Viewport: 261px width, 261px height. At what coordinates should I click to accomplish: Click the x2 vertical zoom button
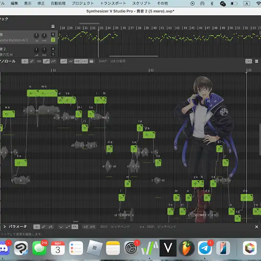[86, 227]
